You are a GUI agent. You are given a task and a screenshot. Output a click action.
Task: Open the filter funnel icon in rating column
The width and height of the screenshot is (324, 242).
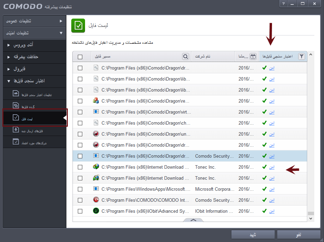tap(302, 56)
